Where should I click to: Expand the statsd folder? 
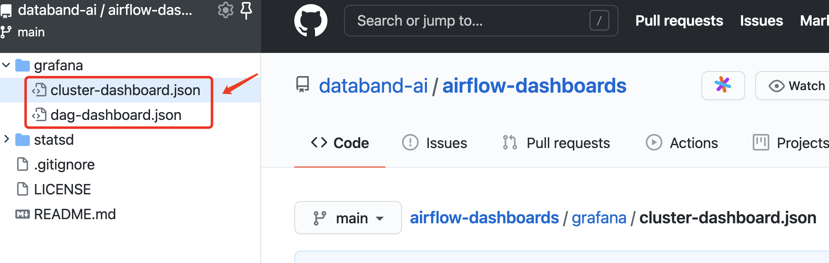coord(6,139)
